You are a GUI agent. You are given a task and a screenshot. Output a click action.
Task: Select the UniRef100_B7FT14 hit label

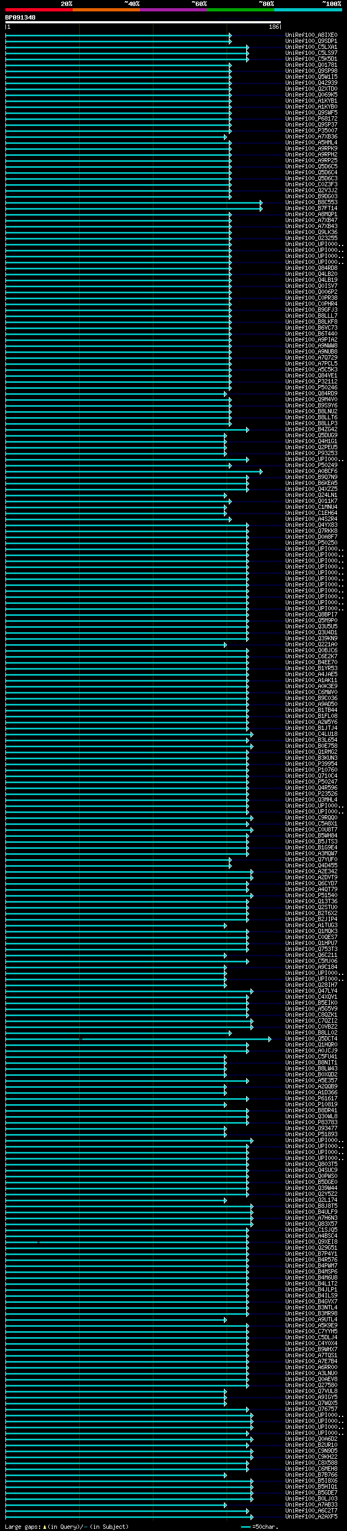click(x=311, y=208)
